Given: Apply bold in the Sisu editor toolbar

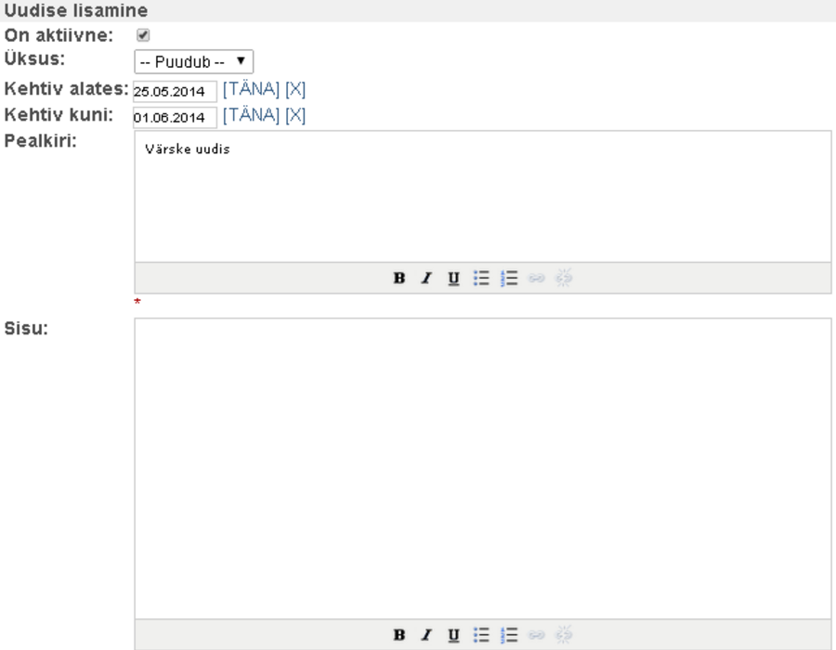Looking at the screenshot, I should 398,635.
